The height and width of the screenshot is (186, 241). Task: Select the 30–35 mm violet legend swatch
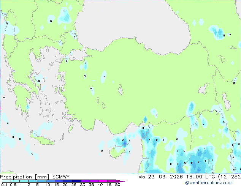click(x=86, y=181)
